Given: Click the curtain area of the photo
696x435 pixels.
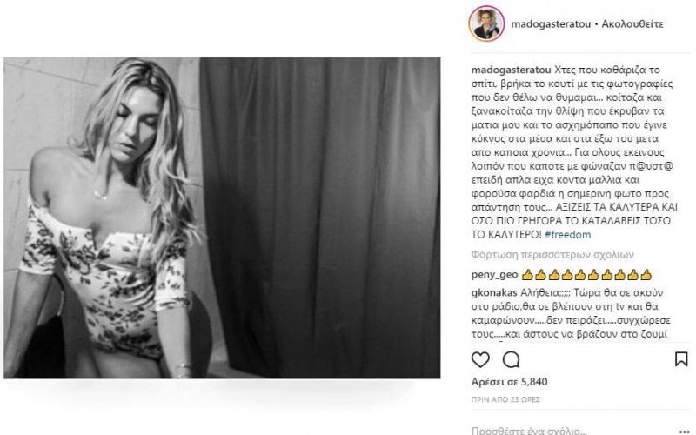Looking at the screenshot, I should pos(319,217).
